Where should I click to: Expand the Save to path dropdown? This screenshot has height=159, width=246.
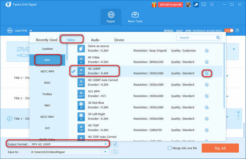105,152
